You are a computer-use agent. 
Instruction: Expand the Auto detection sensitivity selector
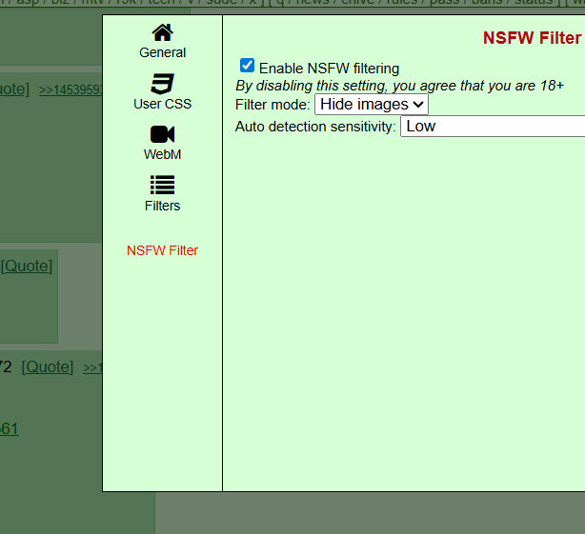[492, 126]
